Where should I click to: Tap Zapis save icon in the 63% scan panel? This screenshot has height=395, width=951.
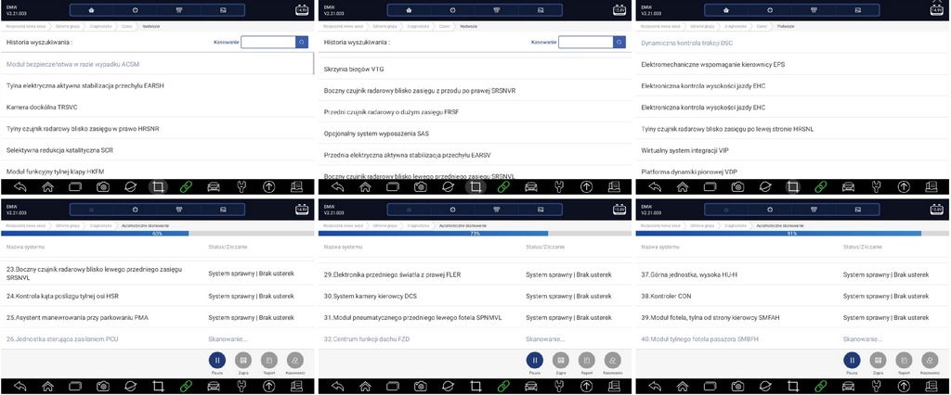pyautogui.click(x=243, y=361)
